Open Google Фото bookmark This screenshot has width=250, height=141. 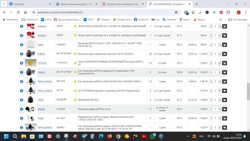pos(122,20)
